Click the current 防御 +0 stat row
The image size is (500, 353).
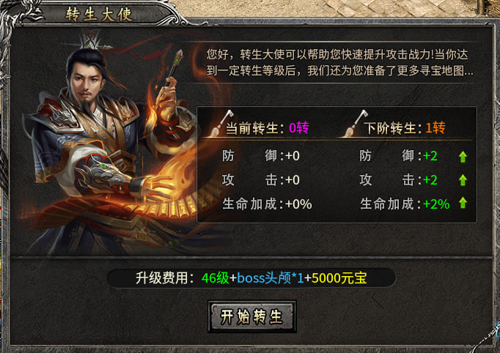261,156
